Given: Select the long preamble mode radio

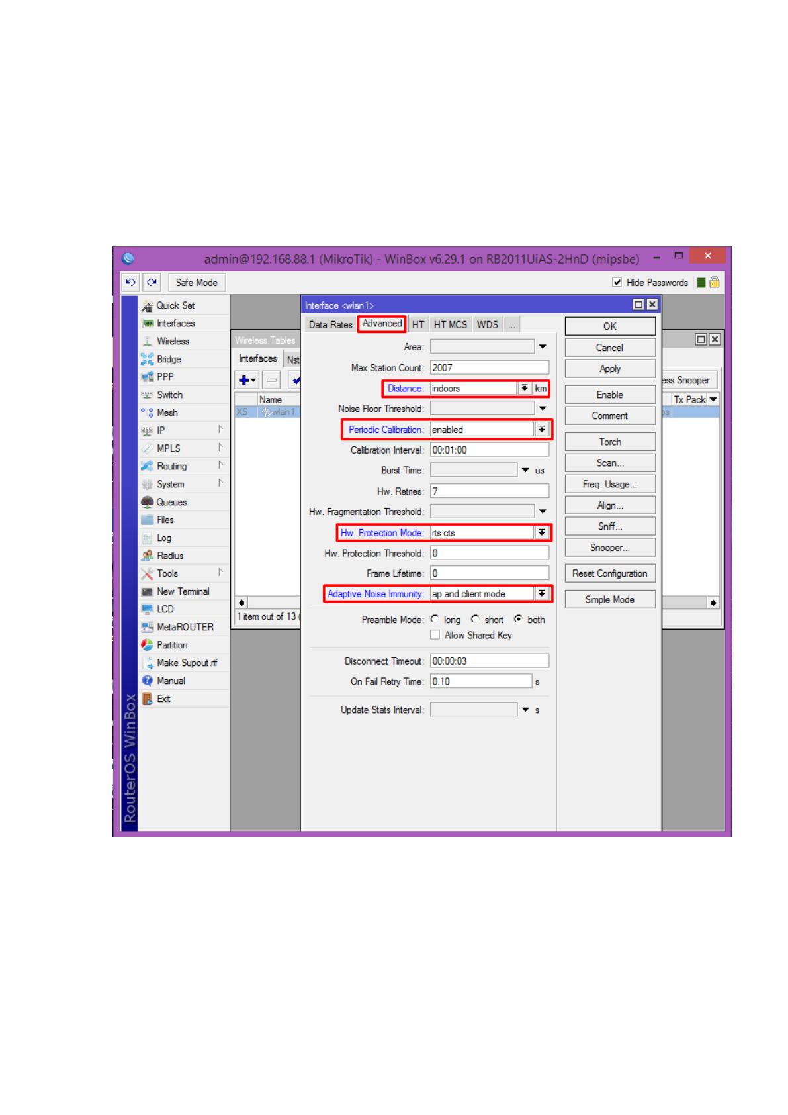Looking at the screenshot, I should coord(435,620).
